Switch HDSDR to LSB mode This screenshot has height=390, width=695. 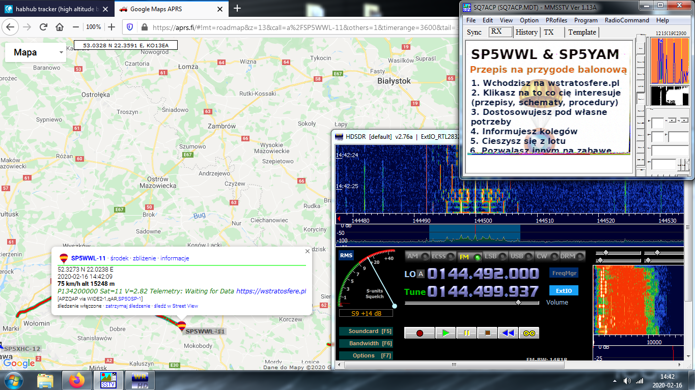coord(495,257)
